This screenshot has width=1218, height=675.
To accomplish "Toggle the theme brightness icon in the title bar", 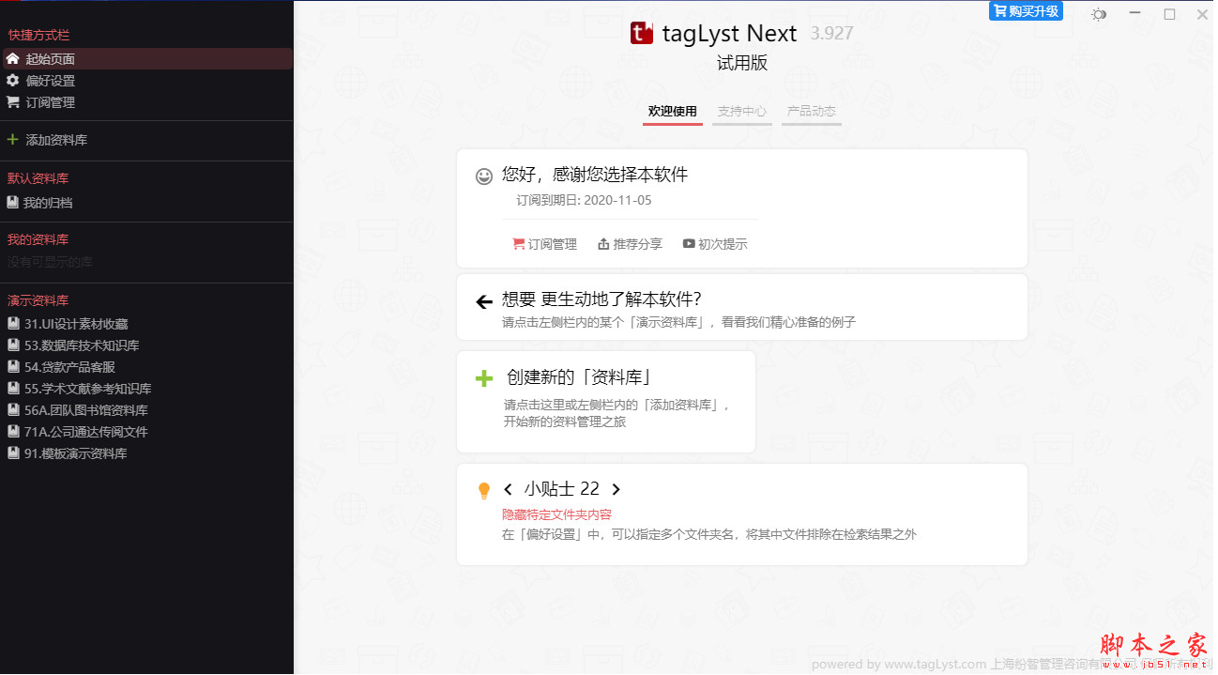I will pos(1098,14).
